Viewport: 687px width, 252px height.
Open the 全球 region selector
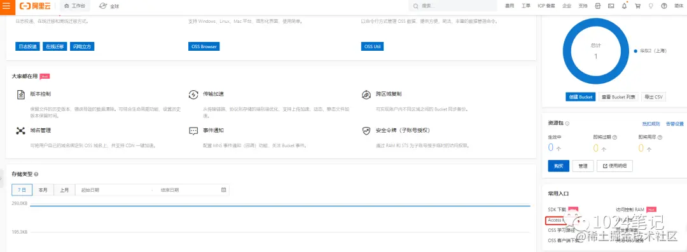point(109,6)
